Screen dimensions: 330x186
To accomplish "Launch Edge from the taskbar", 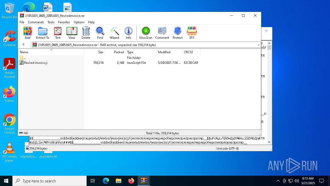I will pyautogui.click(x=106, y=181).
